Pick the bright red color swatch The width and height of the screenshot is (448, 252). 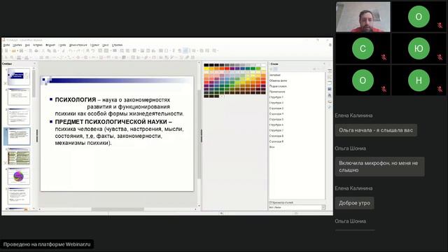[227, 69]
